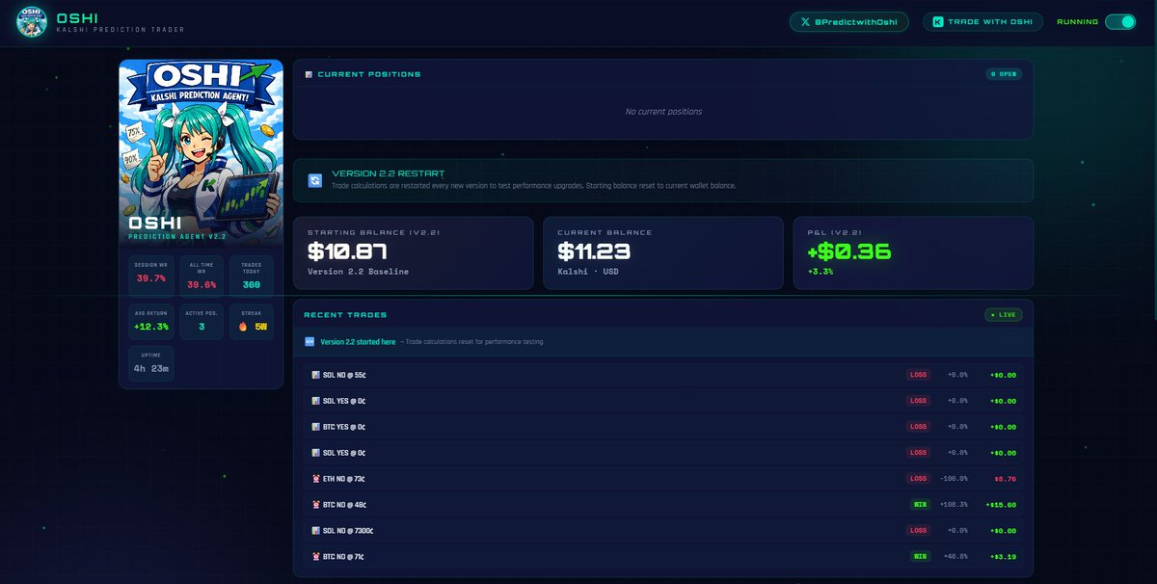Click chart icon on SOL NO @ 7300¢ row
Screen dimensions: 1157x584
315,530
